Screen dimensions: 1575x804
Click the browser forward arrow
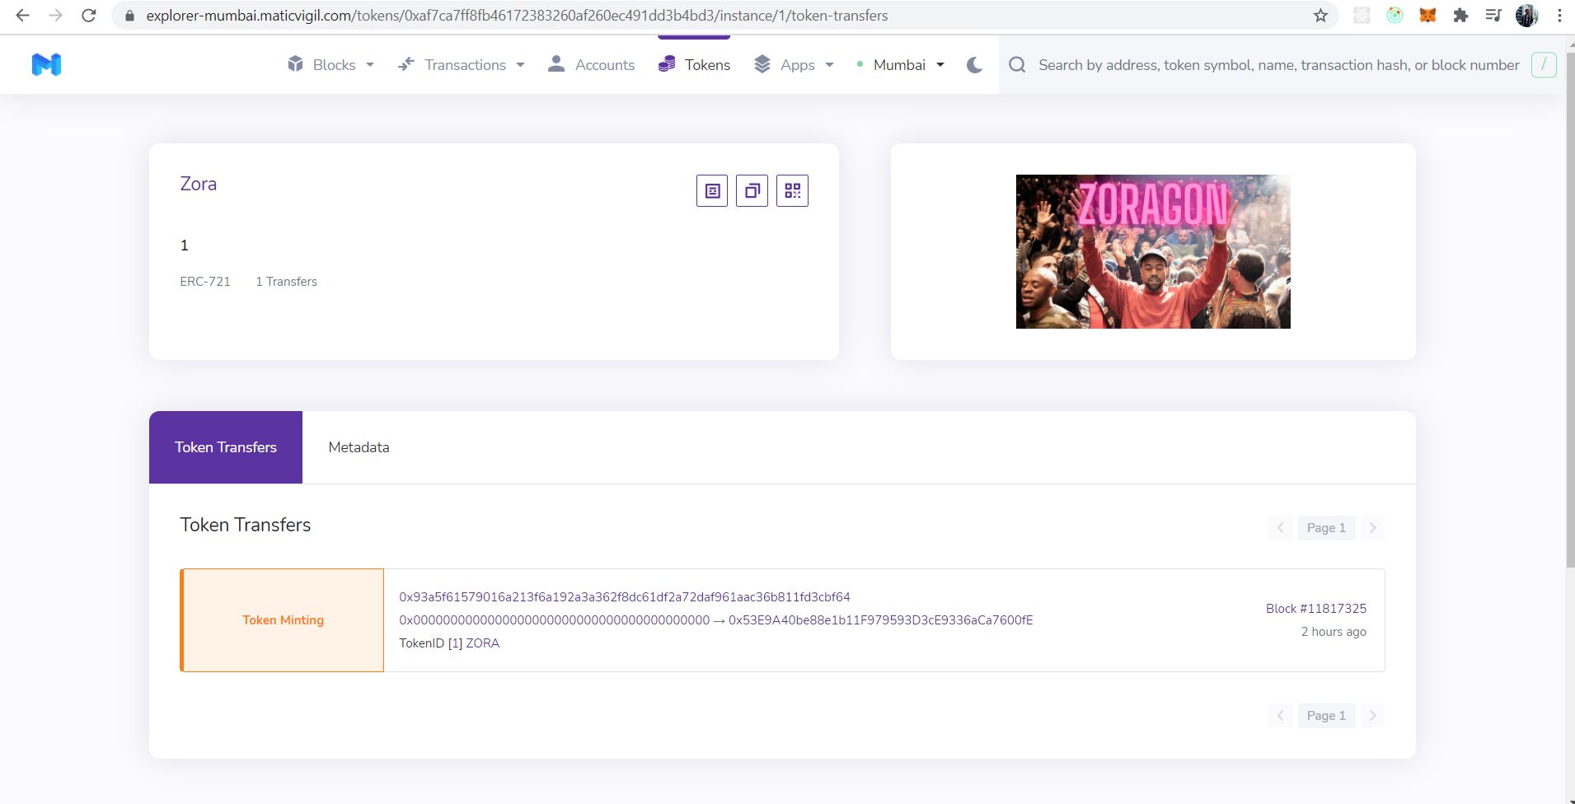pos(55,16)
